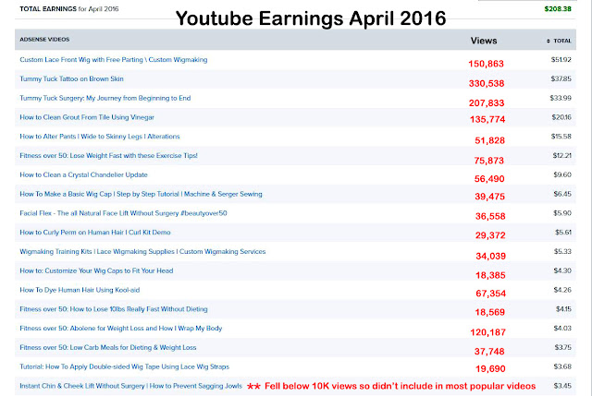
Task: Click the $37.85 earnings amount
Action: (561, 78)
